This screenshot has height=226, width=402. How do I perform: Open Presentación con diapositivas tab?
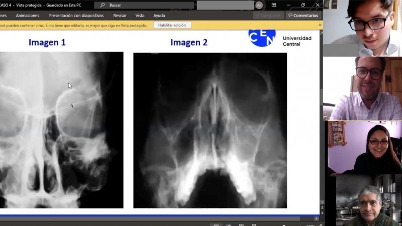(76, 16)
